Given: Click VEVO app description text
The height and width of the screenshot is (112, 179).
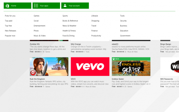Looking at the screenshot, I should 89,83.
